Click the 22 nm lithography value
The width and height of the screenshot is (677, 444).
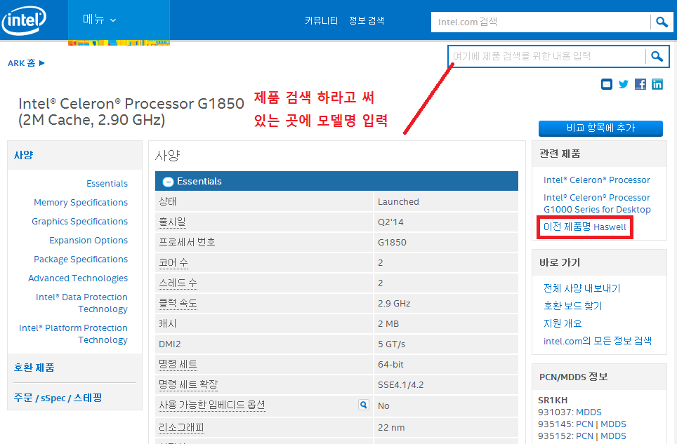coord(391,428)
